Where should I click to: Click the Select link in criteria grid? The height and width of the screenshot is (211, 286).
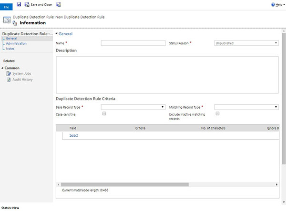click(73, 135)
